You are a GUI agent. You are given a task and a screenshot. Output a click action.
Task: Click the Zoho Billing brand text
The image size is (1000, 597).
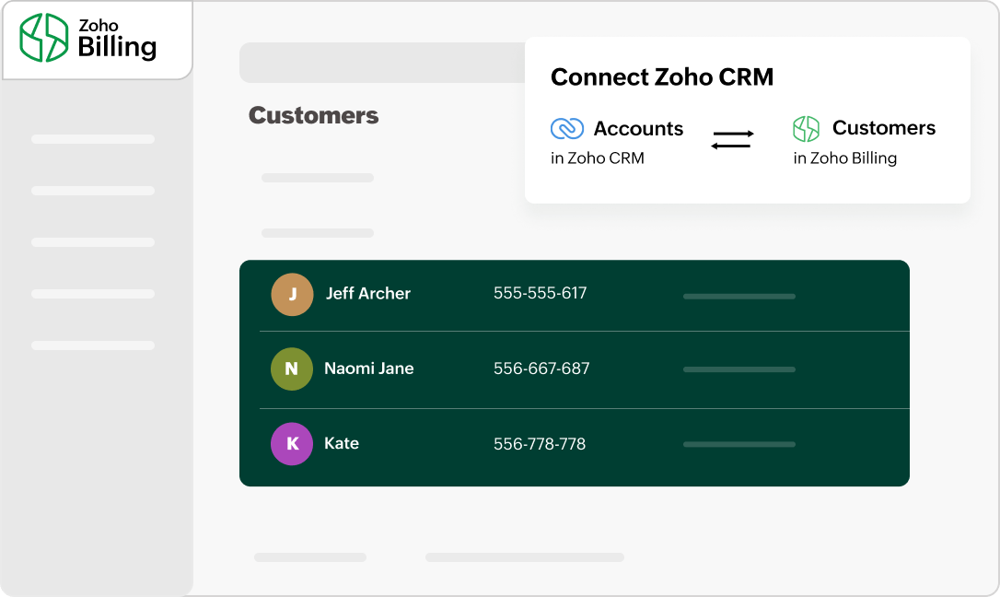click(x=116, y=41)
